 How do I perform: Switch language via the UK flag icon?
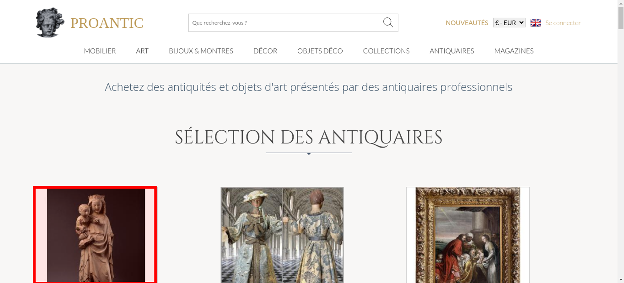click(x=535, y=23)
